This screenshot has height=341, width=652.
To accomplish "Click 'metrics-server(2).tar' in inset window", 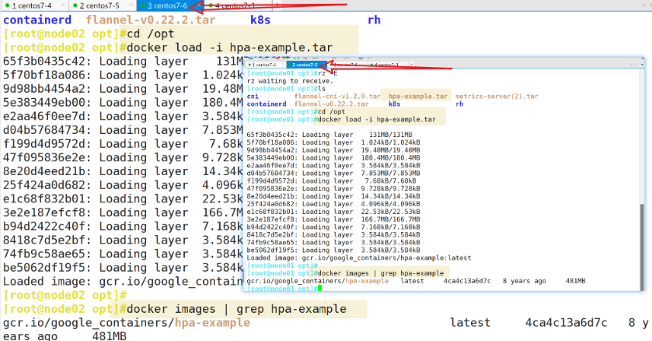I will [x=497, y=96].
